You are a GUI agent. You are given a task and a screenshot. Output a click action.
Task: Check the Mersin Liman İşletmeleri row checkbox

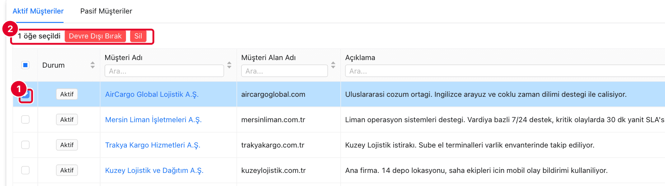coord(25,120)
